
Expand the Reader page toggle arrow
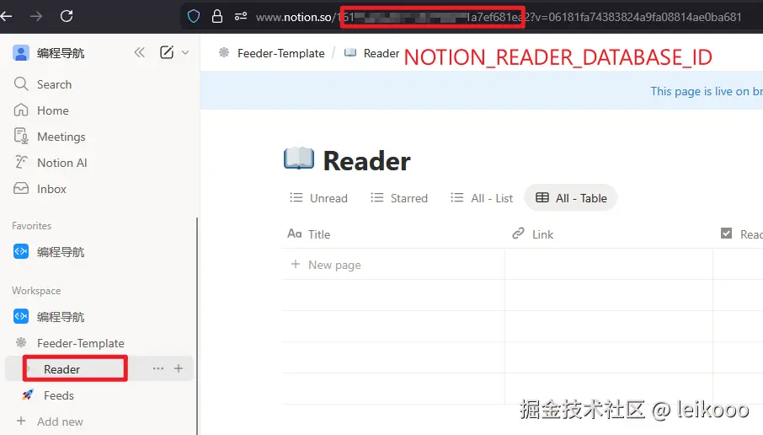(x=29, y=369)
